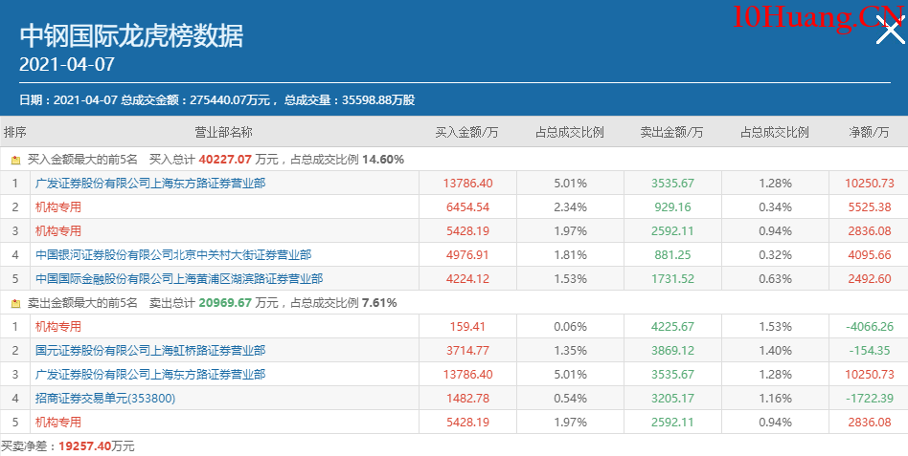Click the 中钢国际龙虎榜数据 title
This screenshot has width=908, height=456.
[131, 36]
